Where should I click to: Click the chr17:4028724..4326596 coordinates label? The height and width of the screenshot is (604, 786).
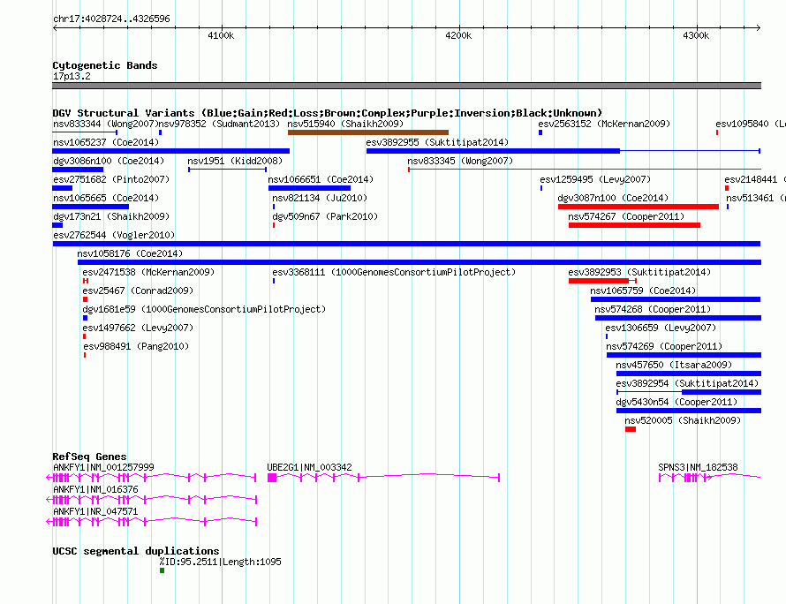click(x=111, y=19)
